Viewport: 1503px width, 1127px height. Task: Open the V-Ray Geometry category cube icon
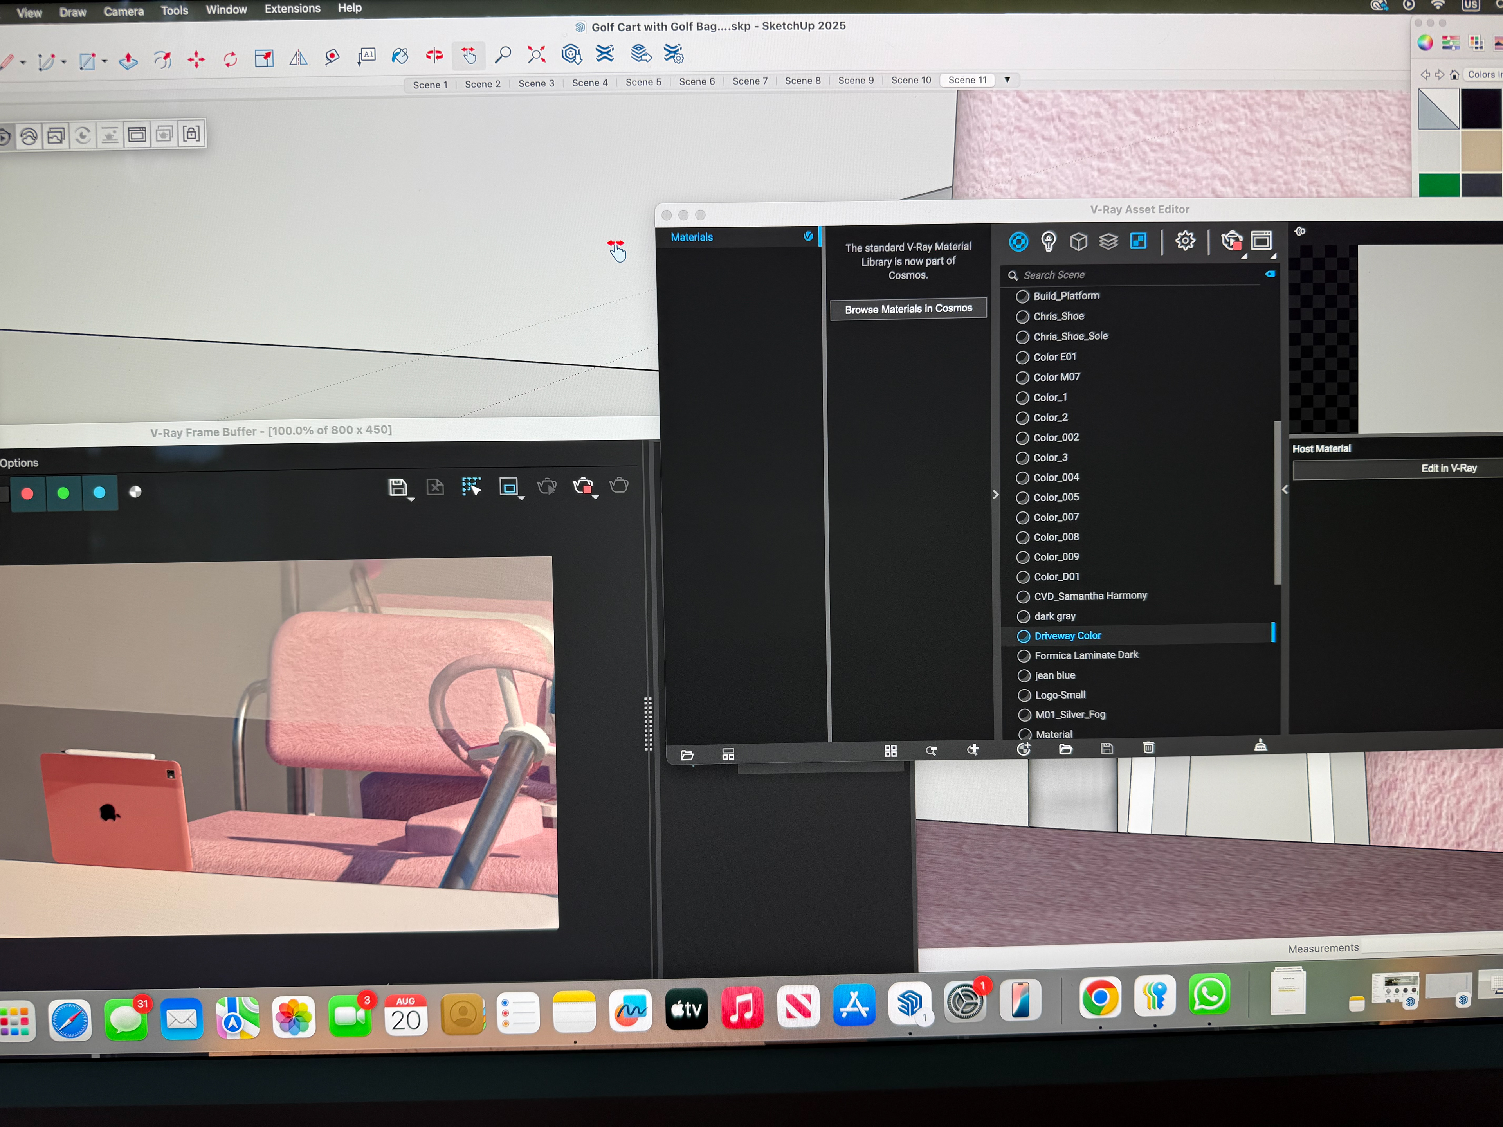click(x=1078, y=241)
